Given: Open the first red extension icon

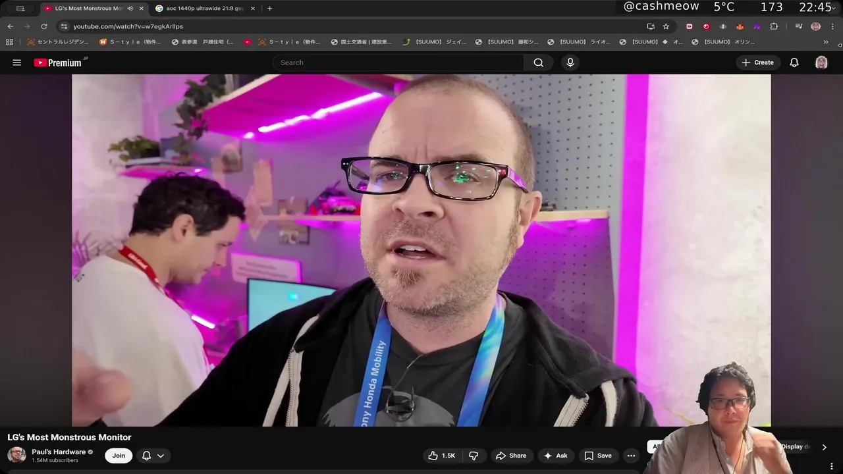Looking at the screenshot, I should [690, 26].
